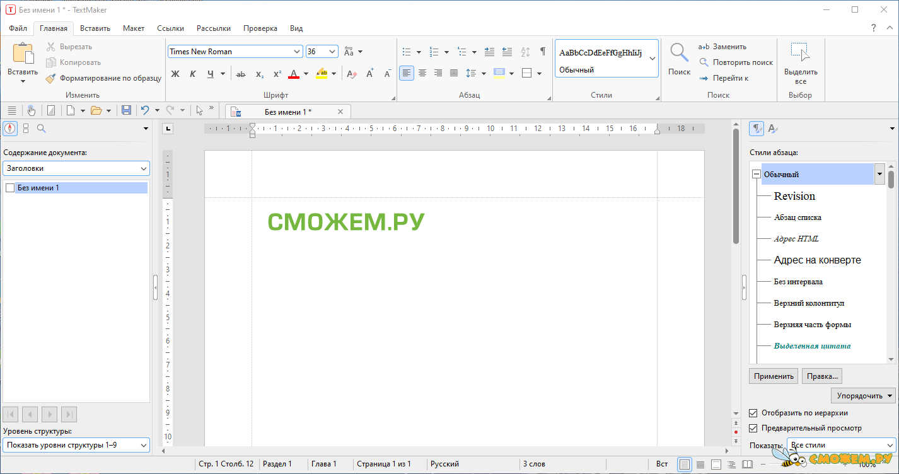The width and height of the screenshot is (899, 474).
Task: Insert a numbered list
Action: [434, 52]
